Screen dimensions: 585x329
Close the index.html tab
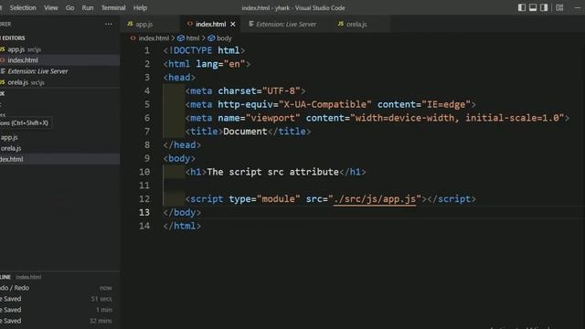[x=233, y=25]
